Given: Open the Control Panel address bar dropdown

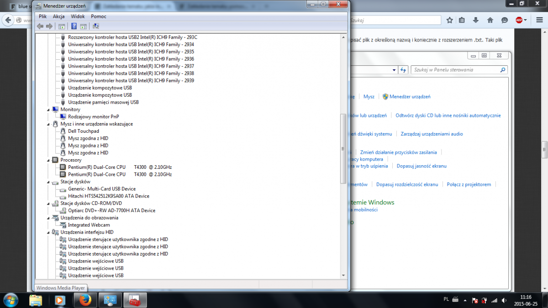Looking at the screenshot, I should [x=395, y=70].
